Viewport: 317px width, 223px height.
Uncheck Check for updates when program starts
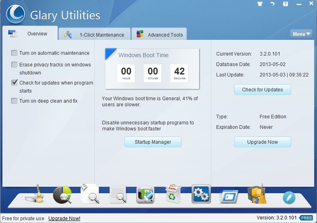(x=15, y=83)
